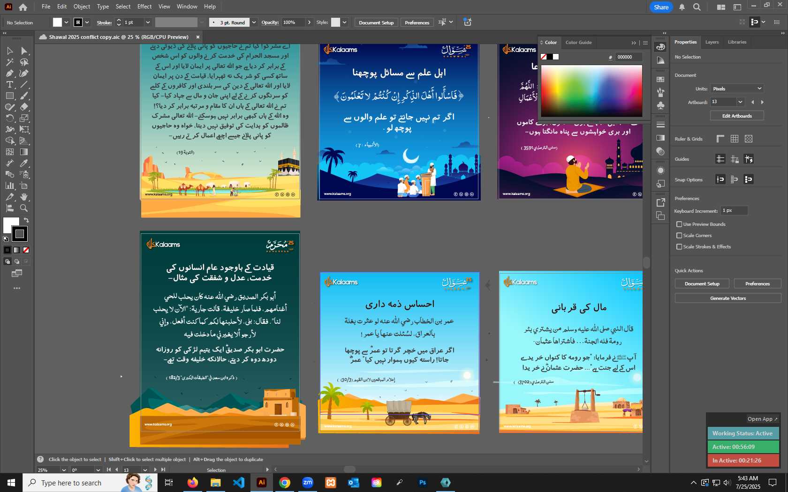Switch to the Libraries tab
The height and width of the screenshot is (492, 788).
coord(737,42)
